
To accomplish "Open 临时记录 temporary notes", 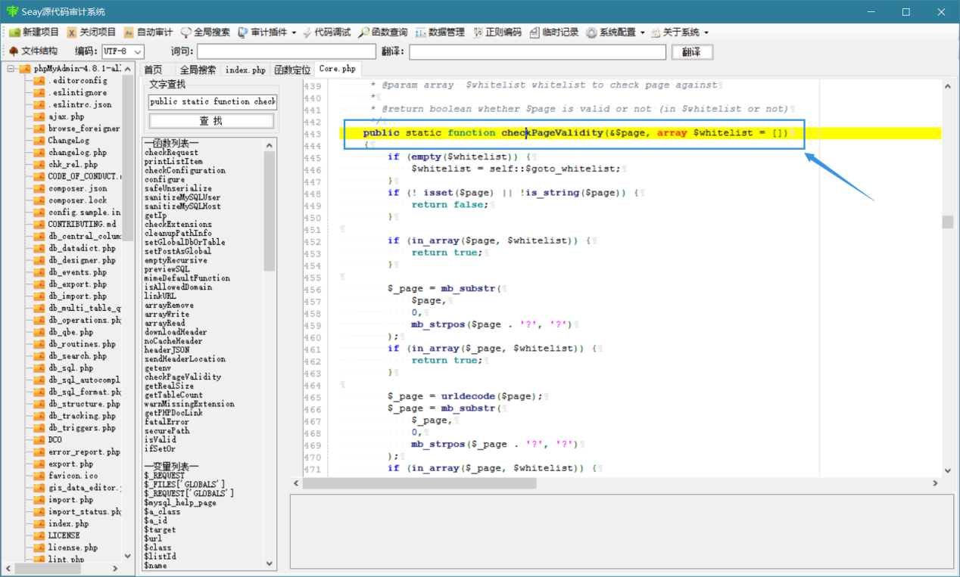I will coord(554,33).
